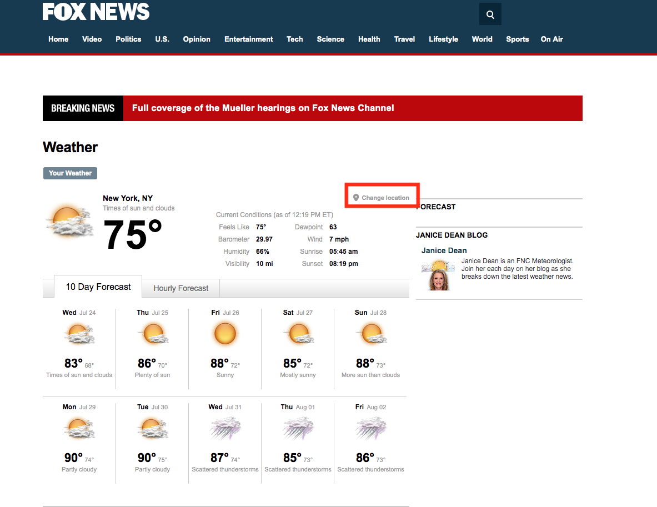This screenshot has width=657, height=507.
Task: Click Mon Jul 29 weather icon
Action: tap(79, 428)
